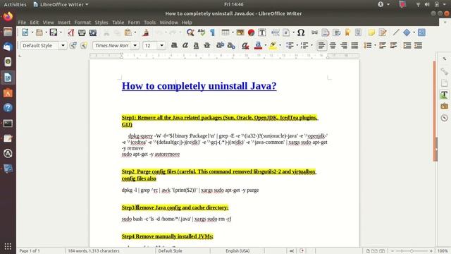Click the Paste clipboard icon

128,32
